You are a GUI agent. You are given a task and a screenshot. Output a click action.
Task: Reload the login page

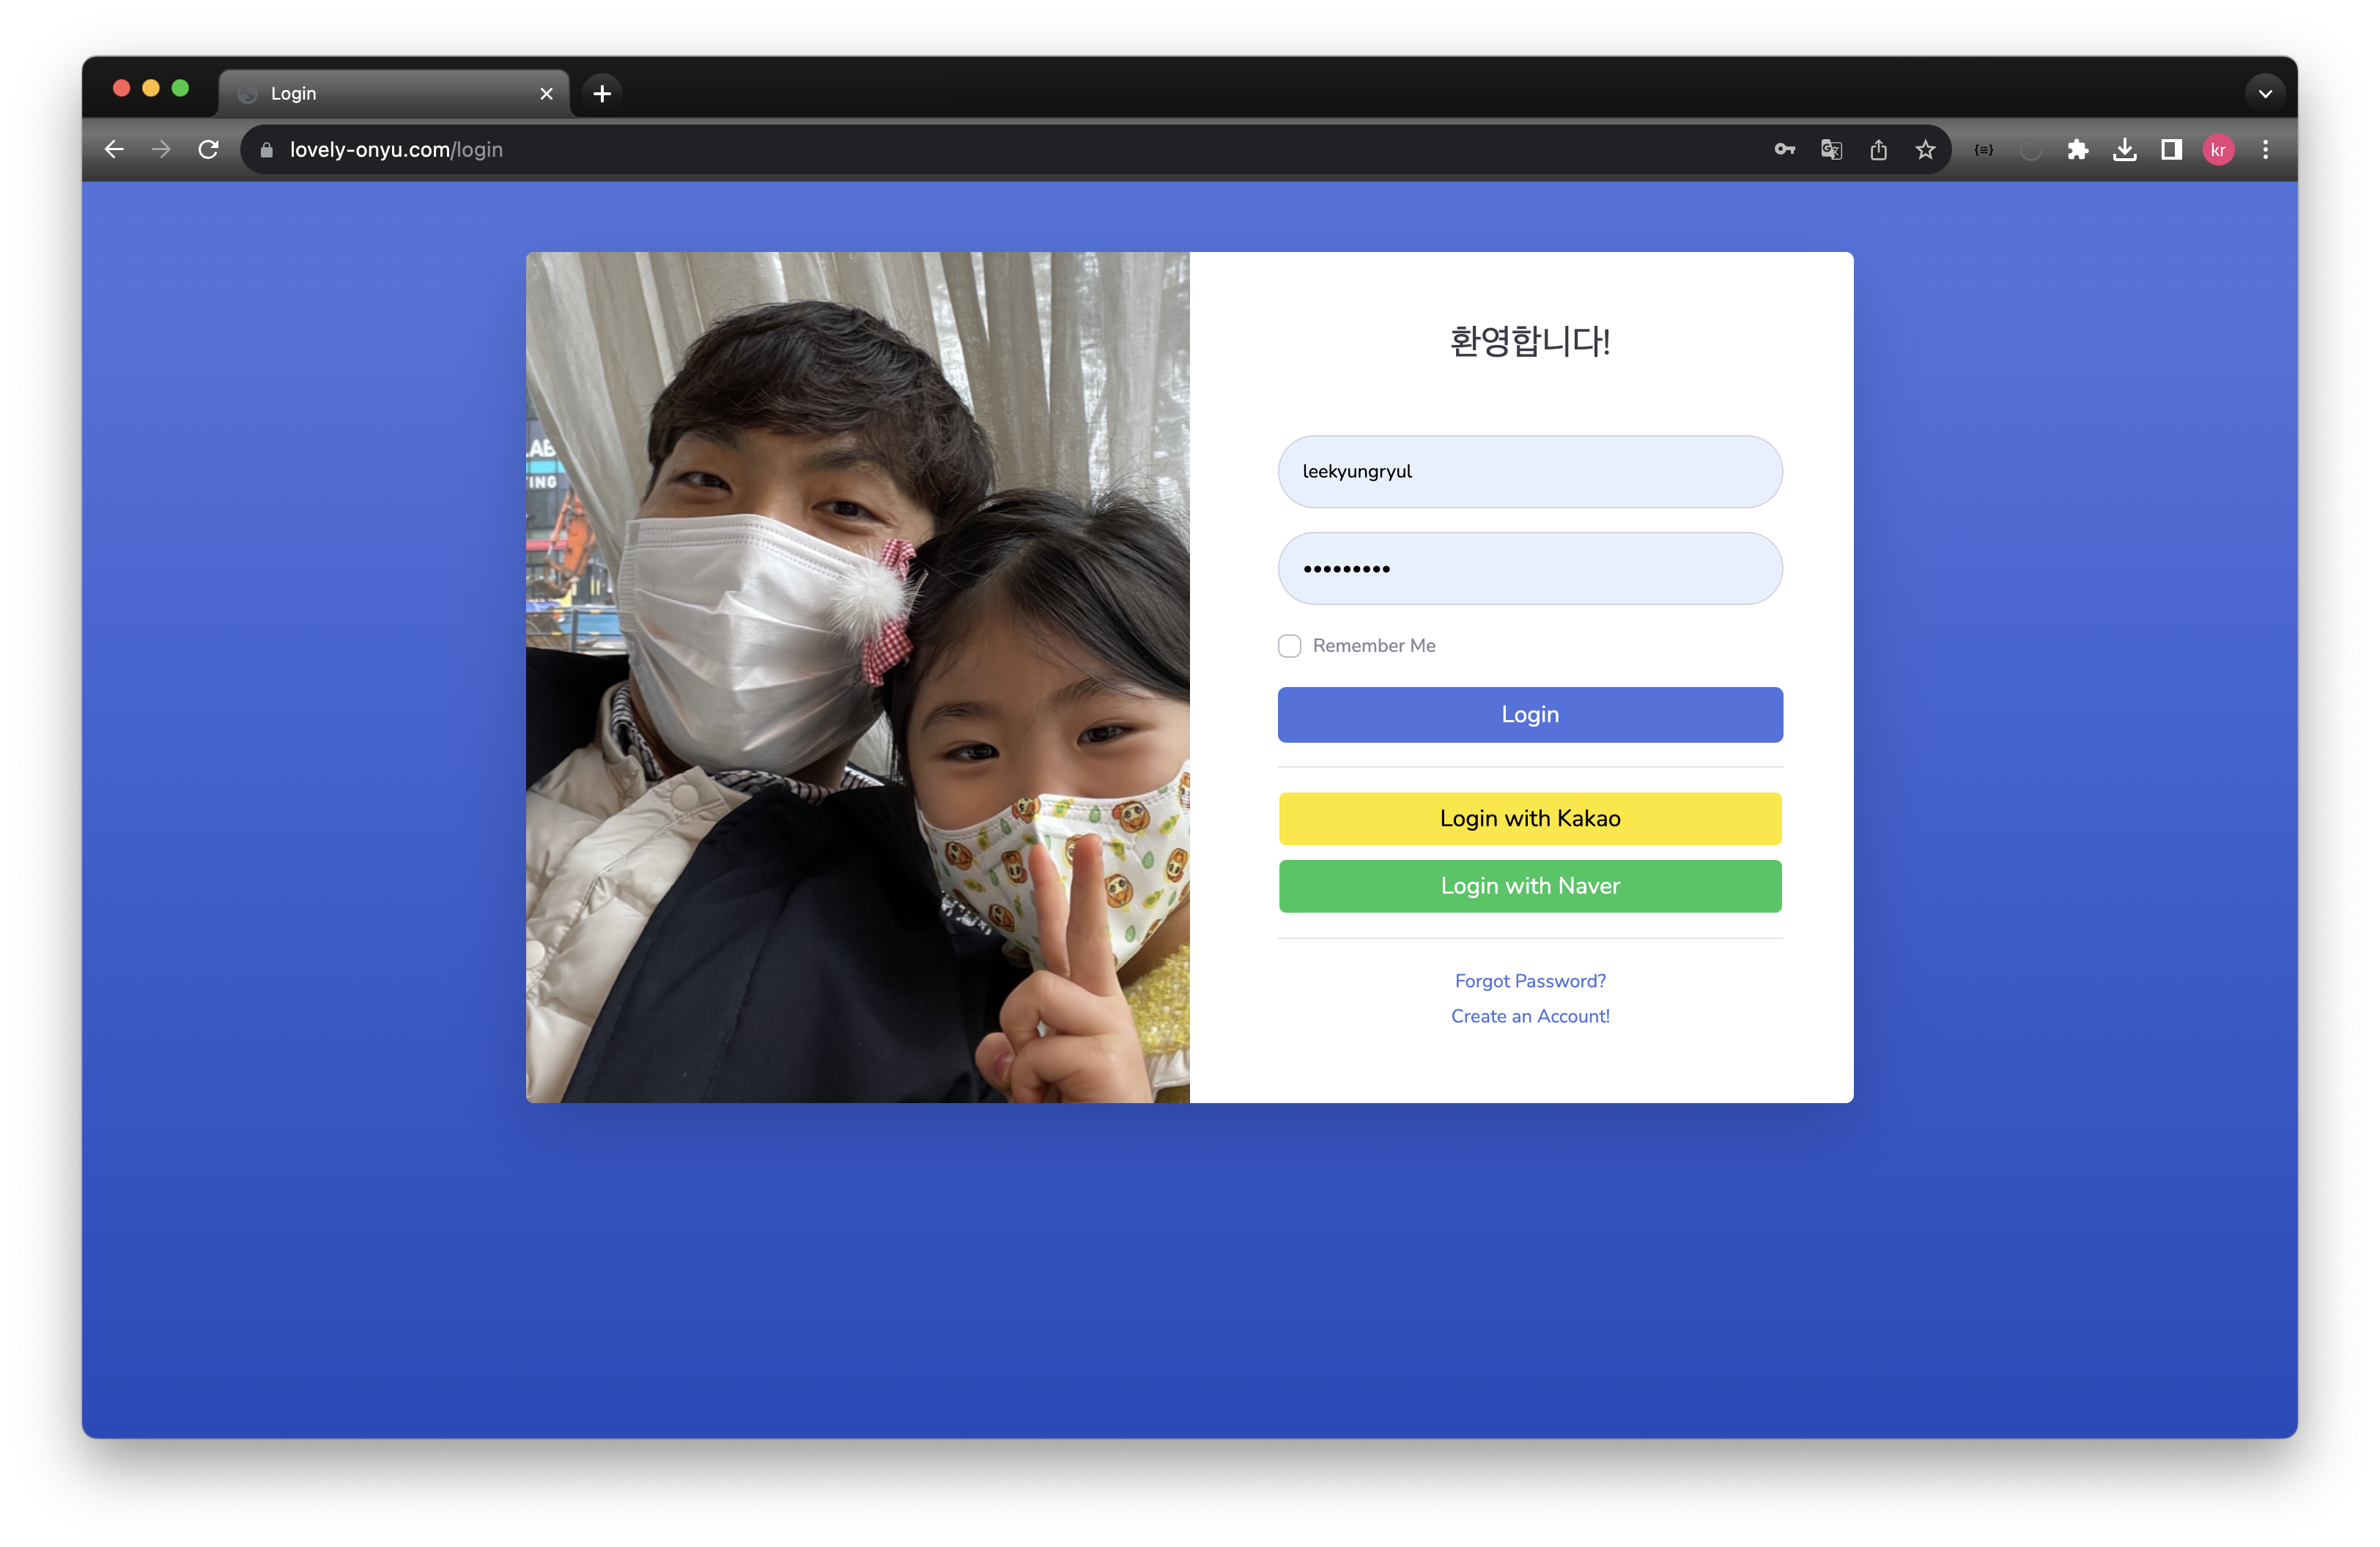coord(208,150)
